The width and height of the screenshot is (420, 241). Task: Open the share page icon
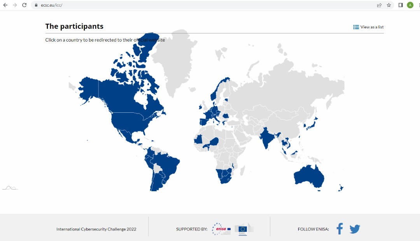(379, 5)
